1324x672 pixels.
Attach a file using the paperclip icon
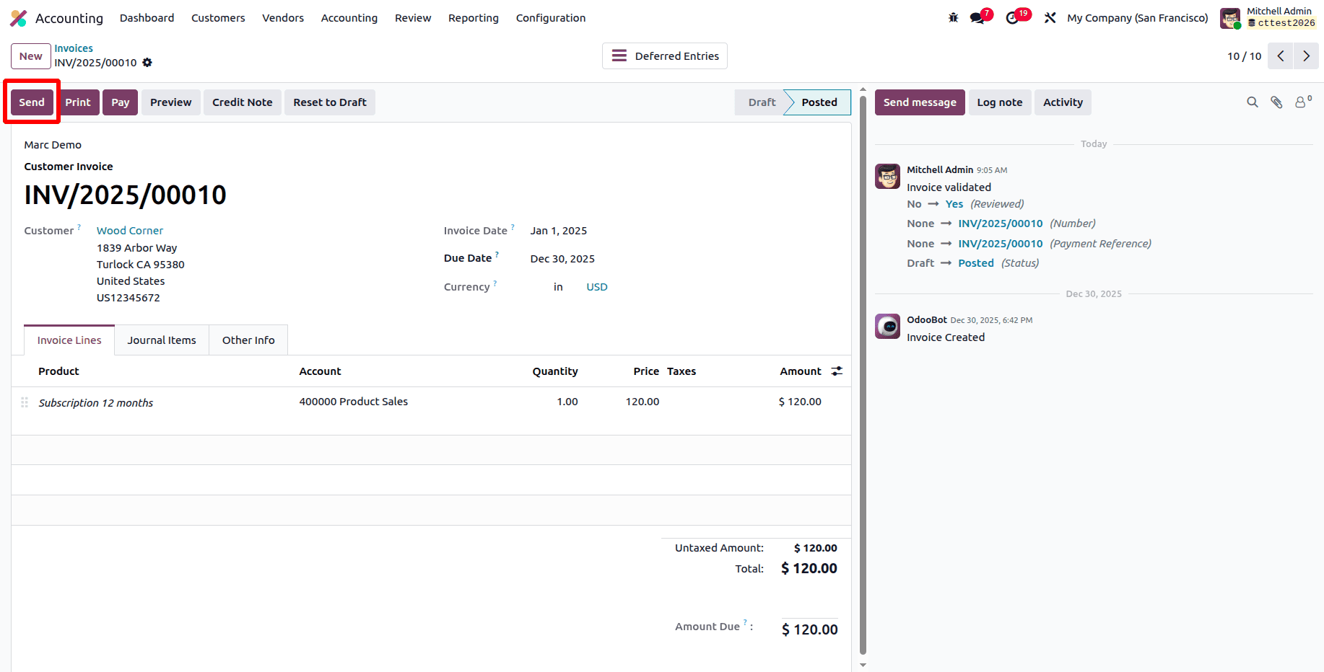coord(1276,102)
